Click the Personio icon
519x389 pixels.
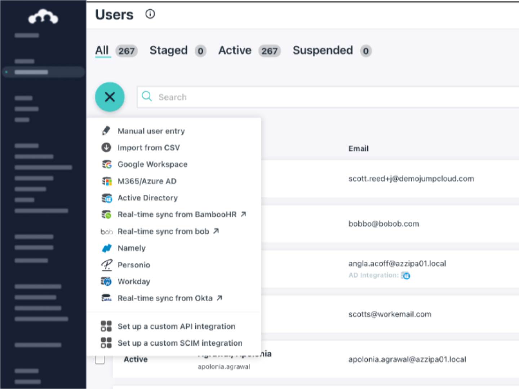(107, 265)
